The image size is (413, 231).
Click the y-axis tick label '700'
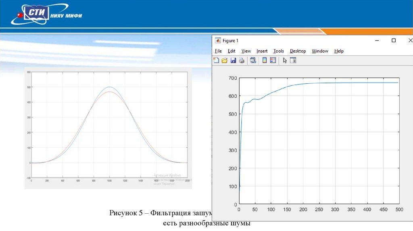[233, 78]
